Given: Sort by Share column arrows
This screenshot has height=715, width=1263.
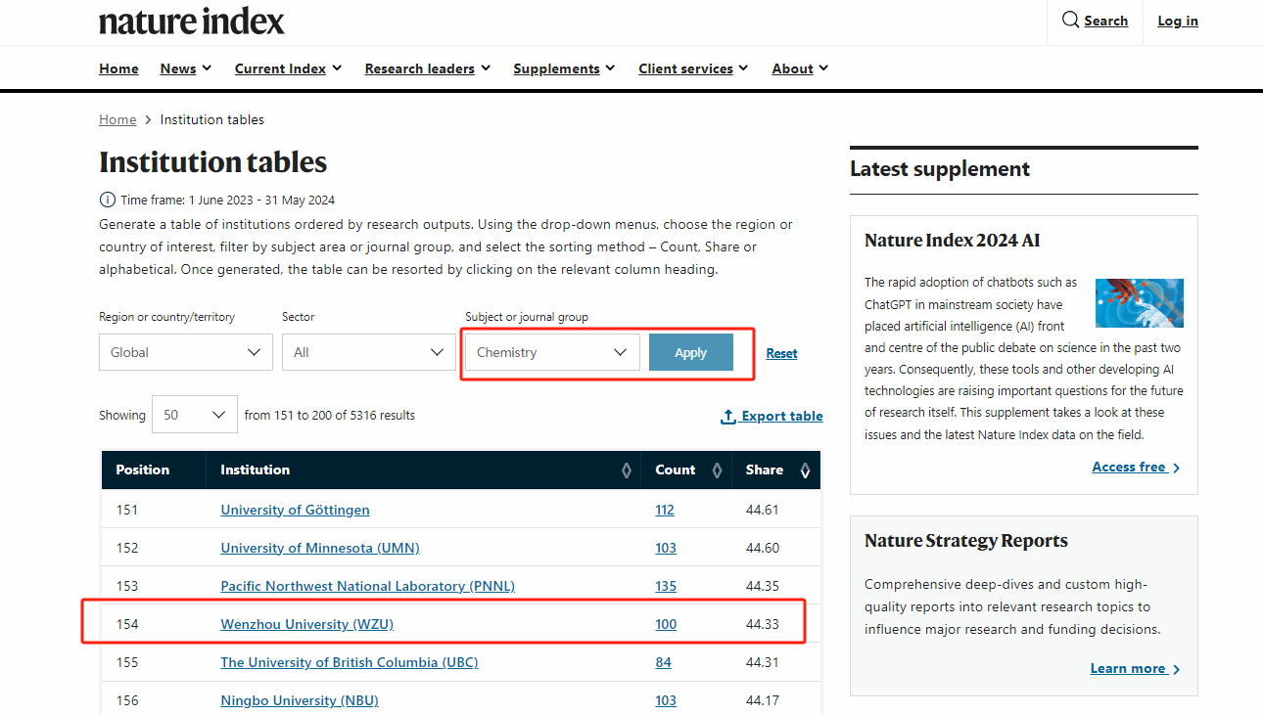Looking at the screenshot, I should pos(805,470).
